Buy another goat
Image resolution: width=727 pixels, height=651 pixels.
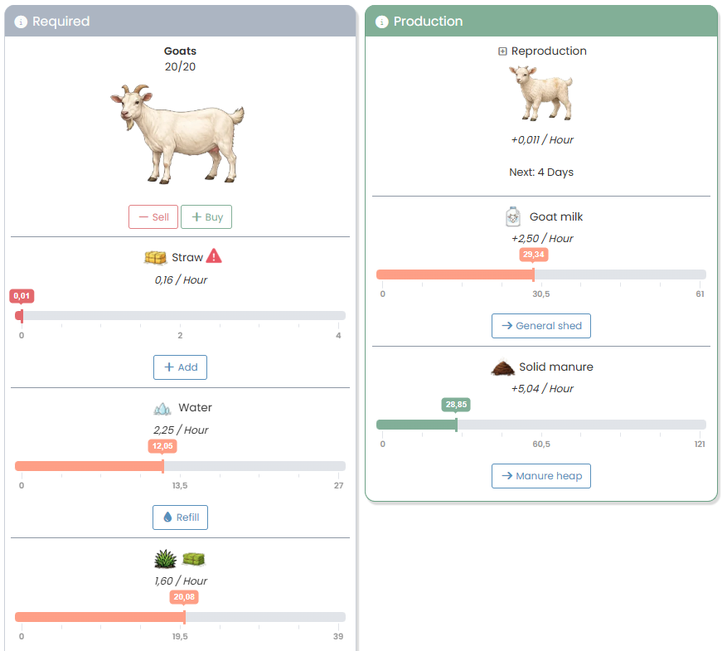[x=206, y=216]
